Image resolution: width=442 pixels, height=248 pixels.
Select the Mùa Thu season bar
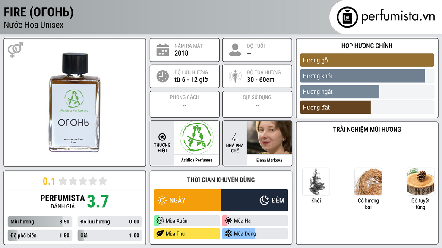tap(187, 233)
